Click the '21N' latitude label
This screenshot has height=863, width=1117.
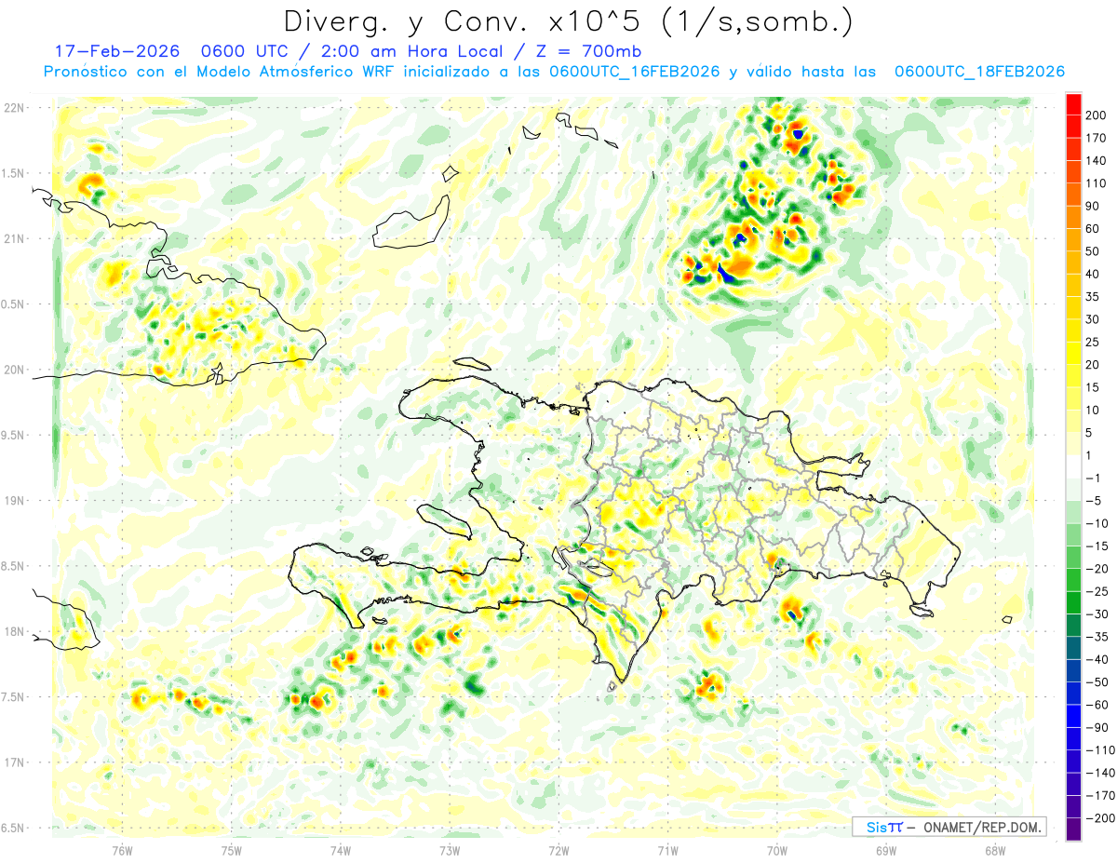click(14, 238)
